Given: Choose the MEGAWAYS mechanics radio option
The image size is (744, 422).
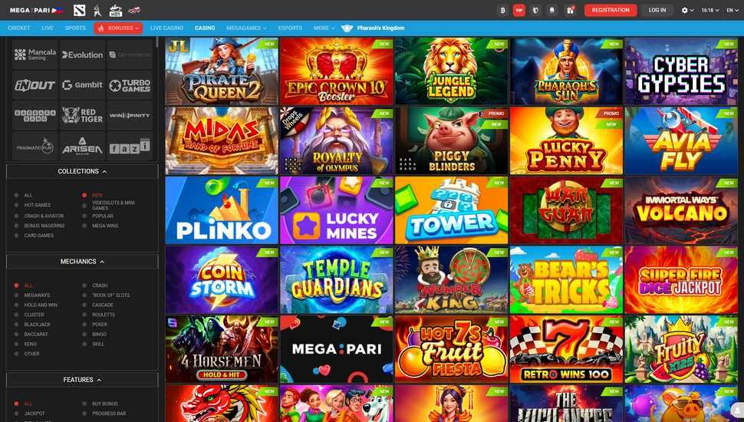Looking at the screenshot, I should 17,295.
